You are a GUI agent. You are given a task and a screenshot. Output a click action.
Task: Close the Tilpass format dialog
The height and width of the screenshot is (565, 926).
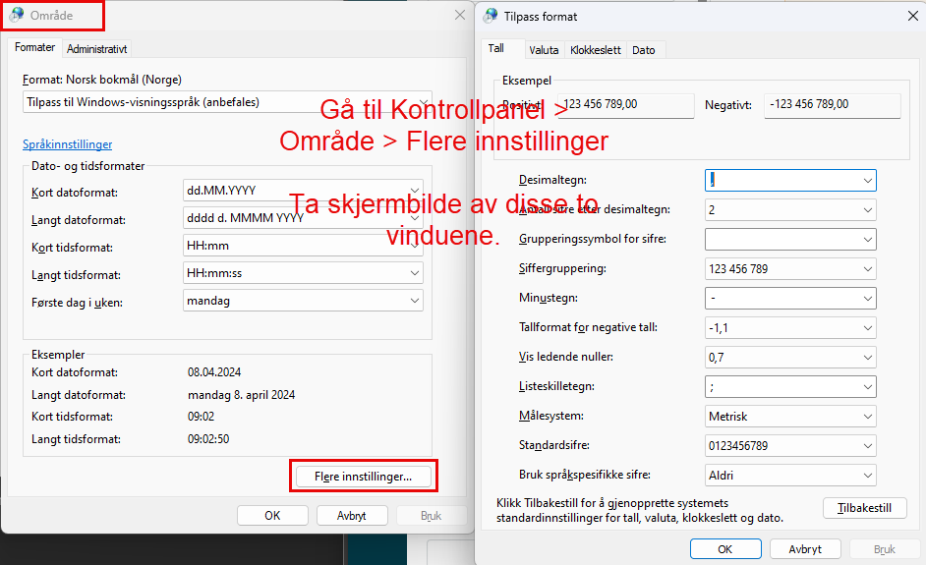click(x=912, y=17)
